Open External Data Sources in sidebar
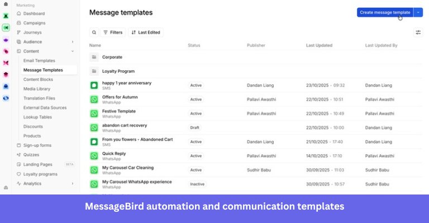The height and width of the screenshot is (223, 429). tap(45, 107)
